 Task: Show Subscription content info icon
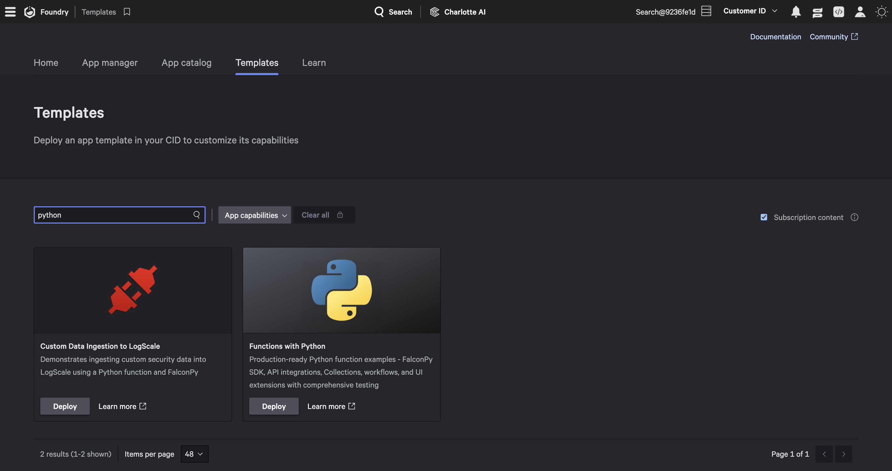(854, 217)
